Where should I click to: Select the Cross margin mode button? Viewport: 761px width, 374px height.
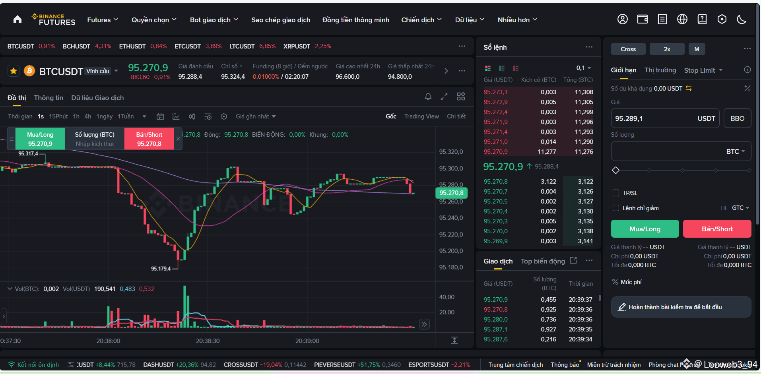tap(628, 49)
